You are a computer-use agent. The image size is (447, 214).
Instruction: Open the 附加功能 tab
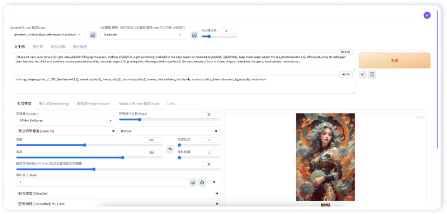click(x=58, y=47)
